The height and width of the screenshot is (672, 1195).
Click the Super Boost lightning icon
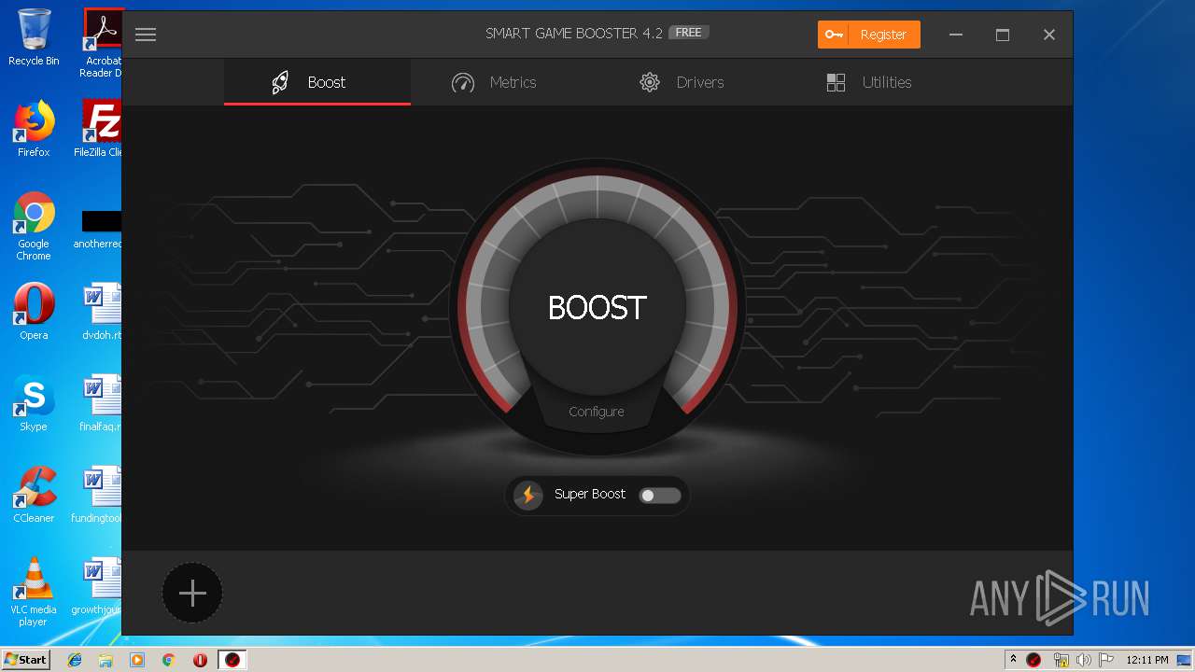coord(528,495)
